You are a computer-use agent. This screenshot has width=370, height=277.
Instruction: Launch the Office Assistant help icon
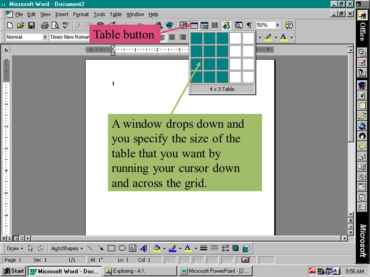tap(289, 25)
